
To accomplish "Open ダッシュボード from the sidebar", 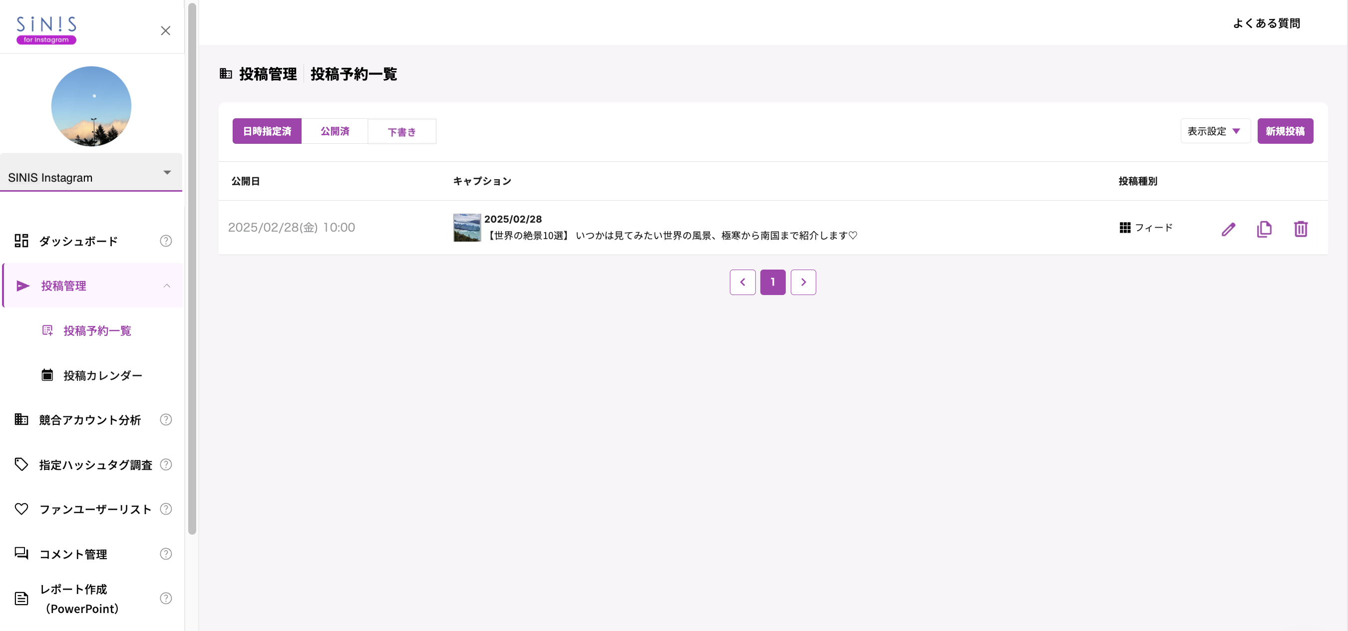I will (77, 241).
